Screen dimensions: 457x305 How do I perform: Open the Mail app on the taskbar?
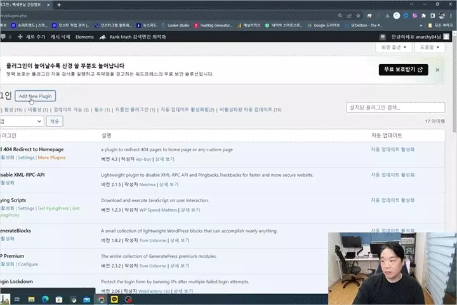point(86,299)
